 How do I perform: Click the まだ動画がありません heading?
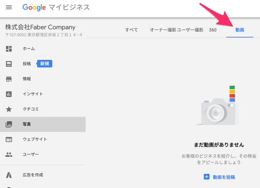pos(219,145)
